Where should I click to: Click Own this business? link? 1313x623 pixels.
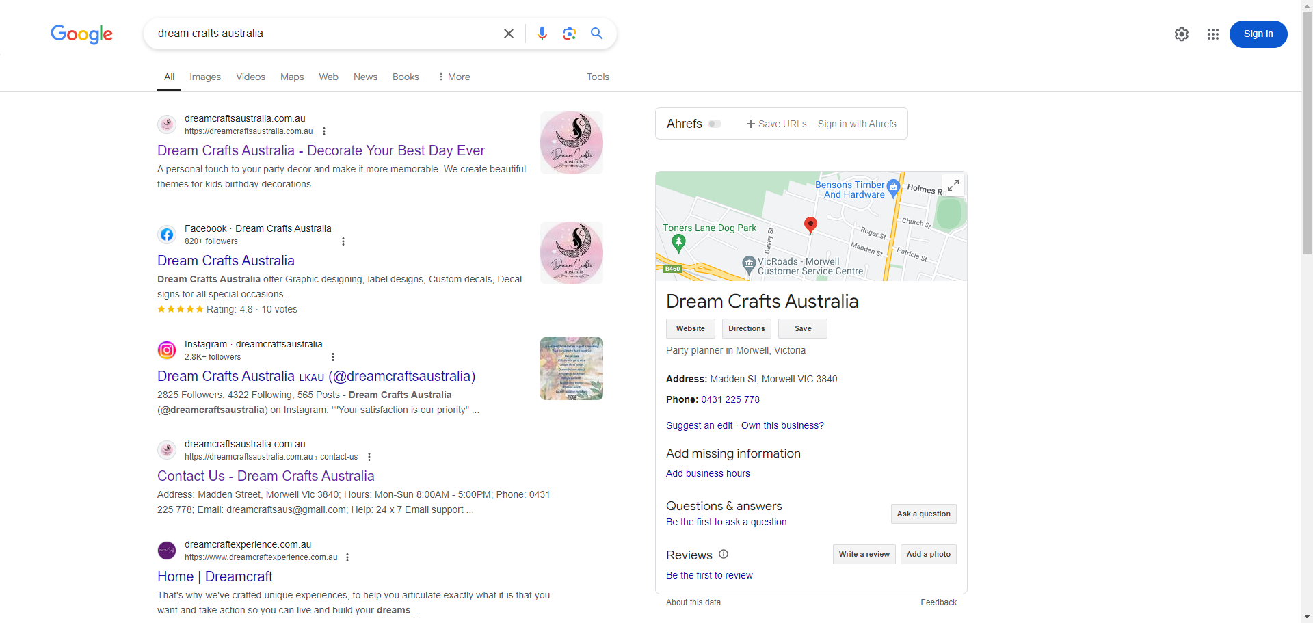782,425
